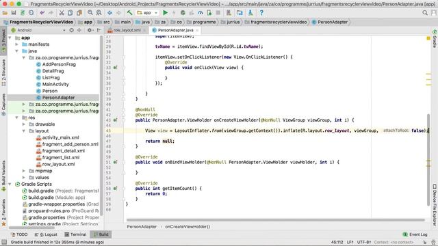Open fragment_detail.xml in layout folder

(x=64, y=151)
